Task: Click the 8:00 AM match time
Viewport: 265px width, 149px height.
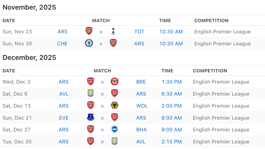Action: point(172,118)
